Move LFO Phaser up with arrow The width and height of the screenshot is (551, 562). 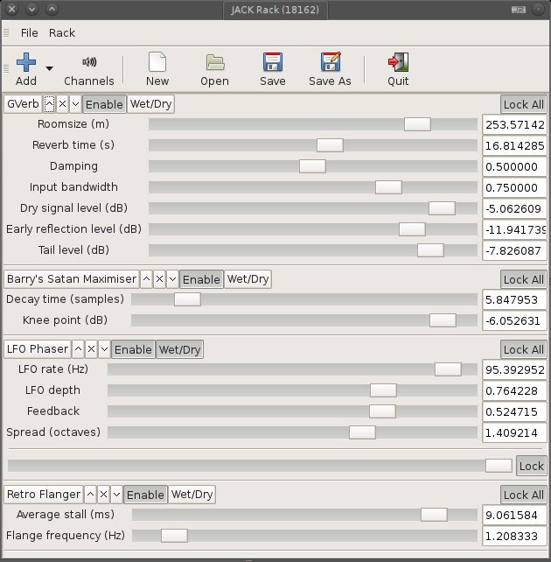click(79, 349)
